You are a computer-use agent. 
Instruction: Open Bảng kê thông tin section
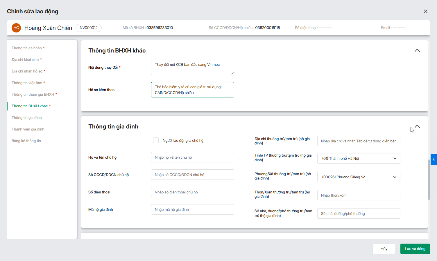click(26, 141)
